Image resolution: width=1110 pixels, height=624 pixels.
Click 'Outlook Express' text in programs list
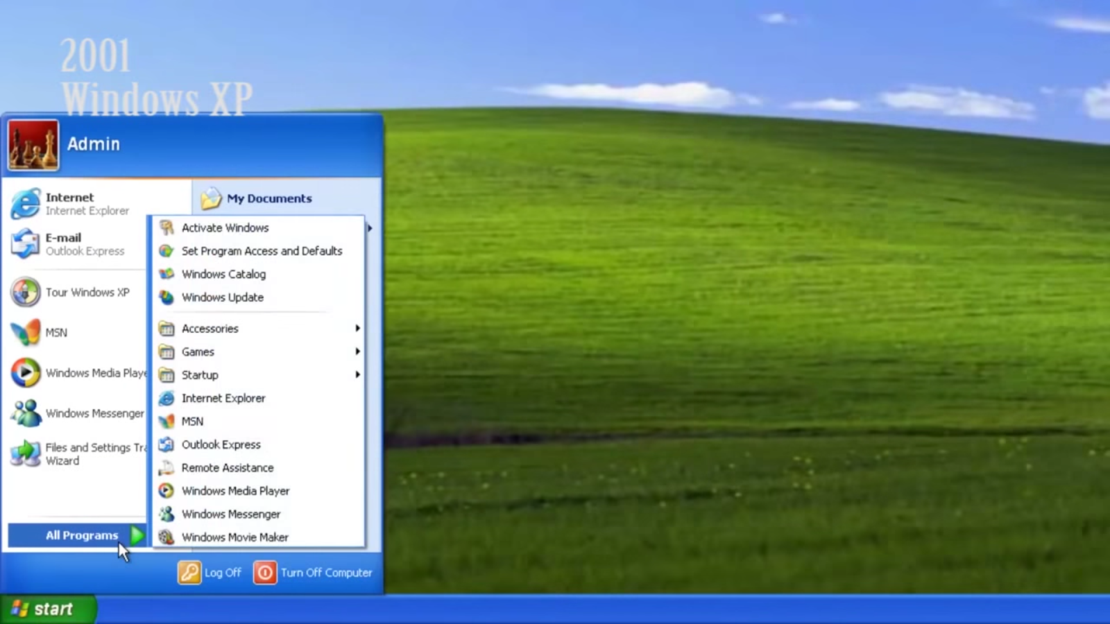(x=221, y=444)
